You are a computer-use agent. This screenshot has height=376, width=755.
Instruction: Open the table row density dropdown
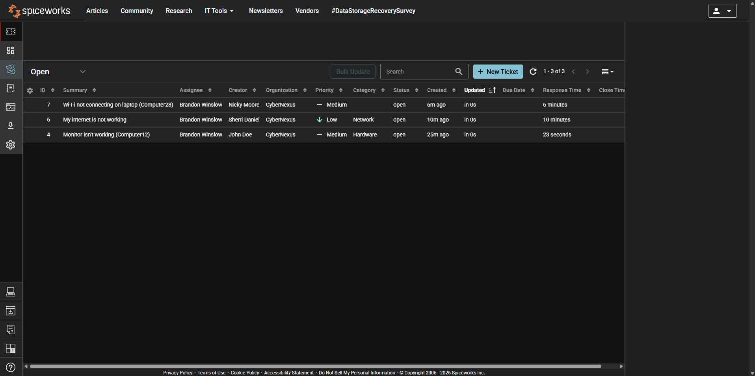click(x=607, y=72)
